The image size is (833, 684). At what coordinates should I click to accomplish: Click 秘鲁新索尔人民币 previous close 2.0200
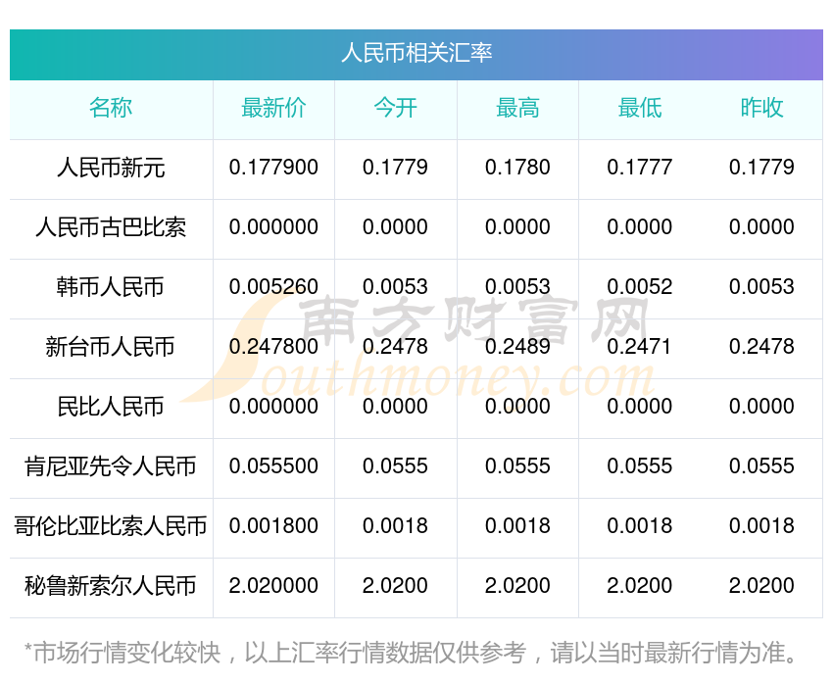pos(761,586)
